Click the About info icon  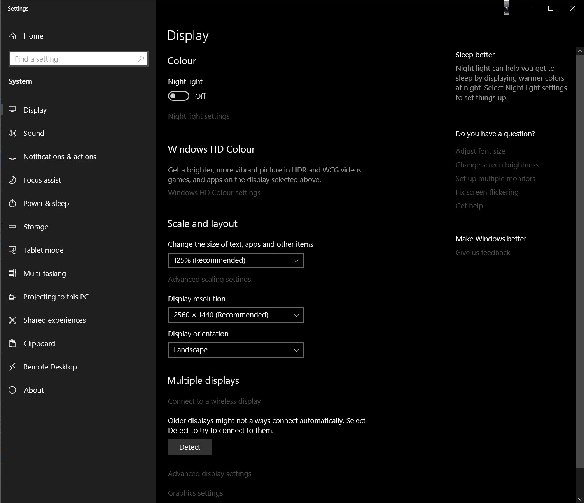[x=12, y=390]
